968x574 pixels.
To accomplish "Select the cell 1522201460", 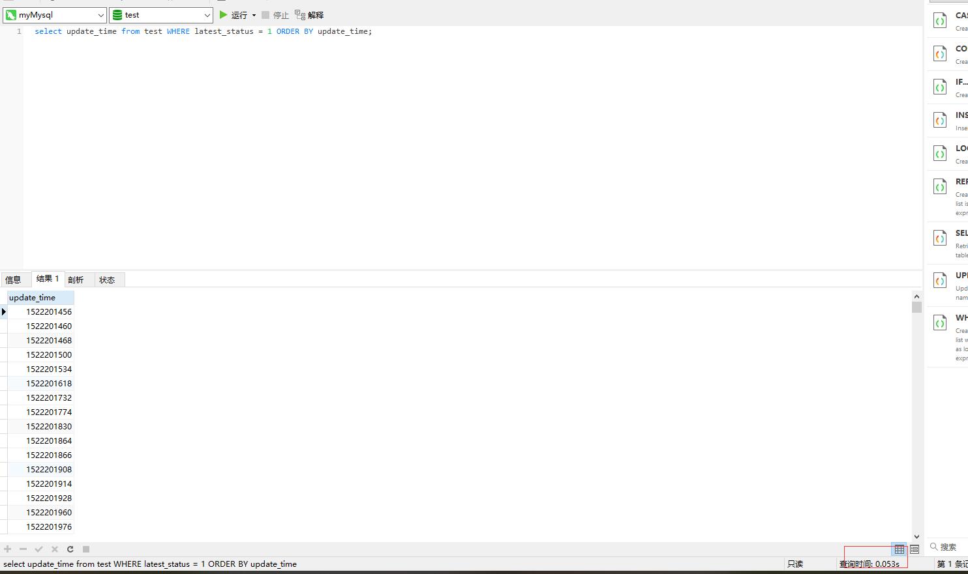I will point(40,326).
